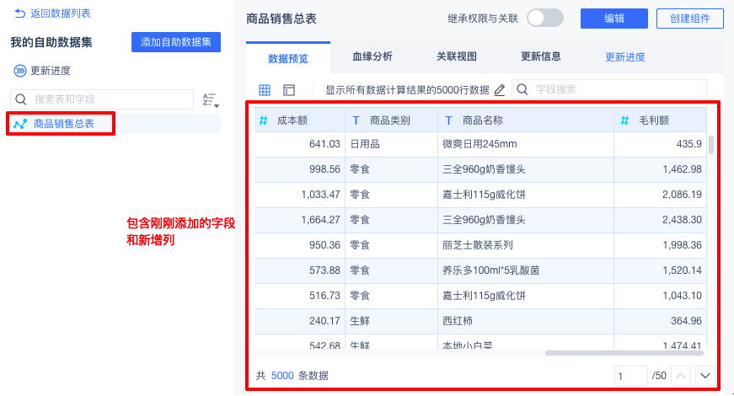
Task: Click the back arrow icon next to 返回数据列表
Action: [19, 13]
